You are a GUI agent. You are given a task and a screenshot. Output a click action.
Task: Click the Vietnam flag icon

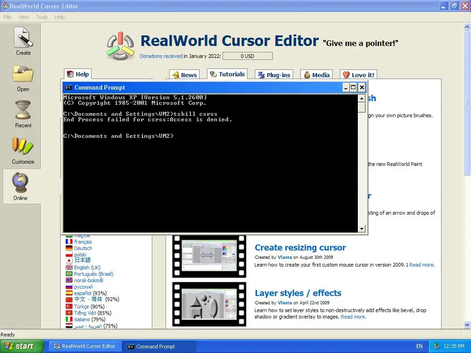[69, 313]
